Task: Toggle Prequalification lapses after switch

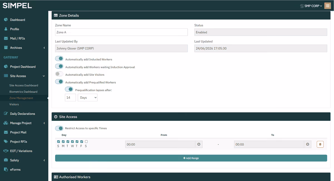Action: pos(69,89)
